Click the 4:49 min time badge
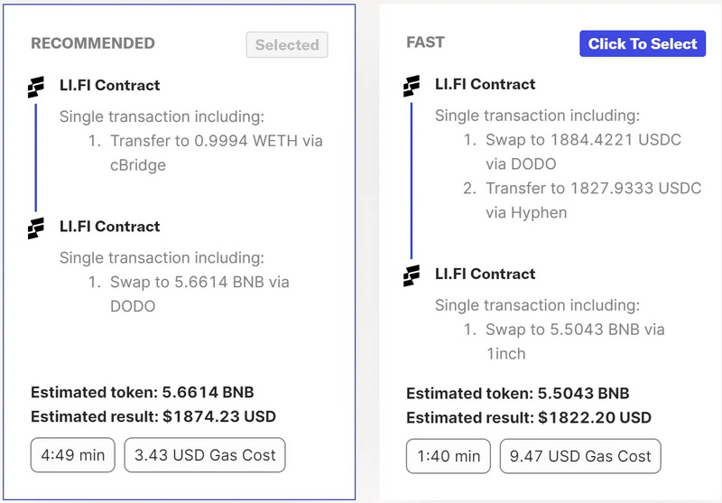The height and width of the screenshot is (503, 722). click(73, 455)
